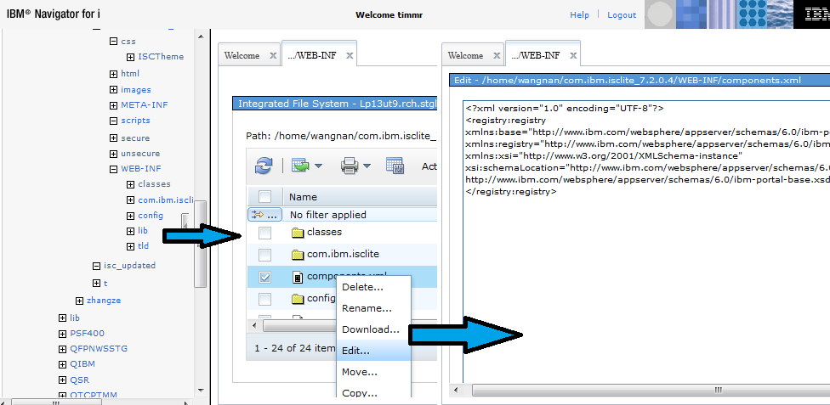This screenshot has height=405, width=830.
Task: Choose Rename... from context menu
Action: [x=373, y=308]
